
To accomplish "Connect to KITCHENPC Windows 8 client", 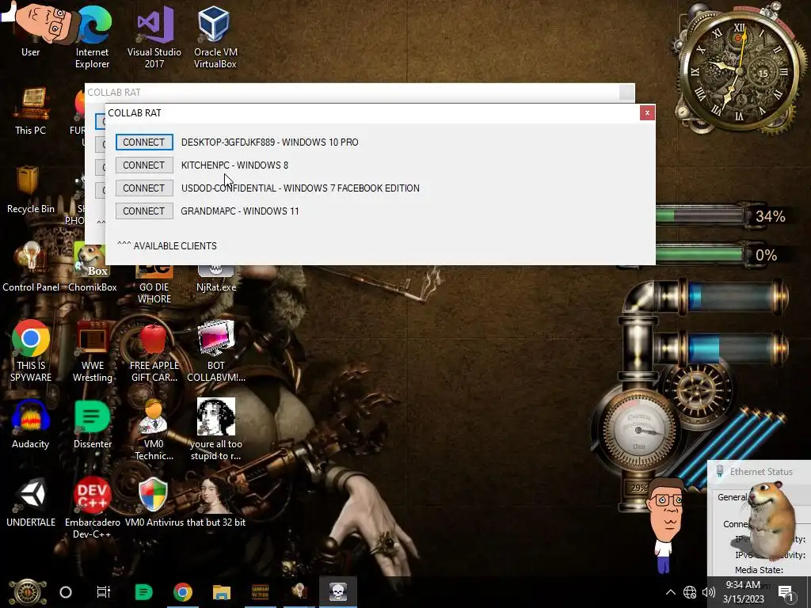I will coord(144,165).
